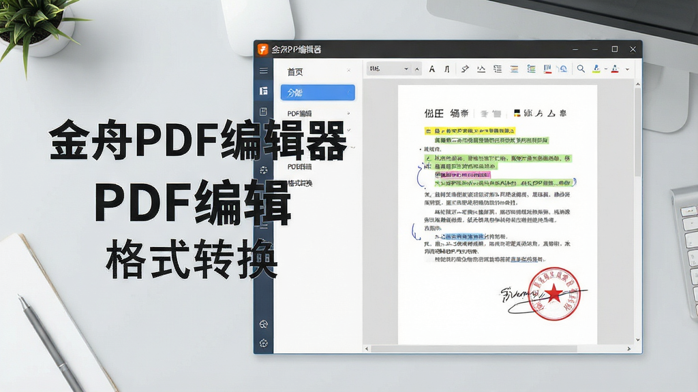The image size is (698, 392).
Task: Select 格式转换 in the side panel
Action: [300, 183]
